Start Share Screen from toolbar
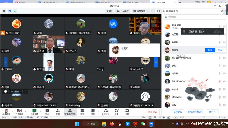 coord(34,112)
